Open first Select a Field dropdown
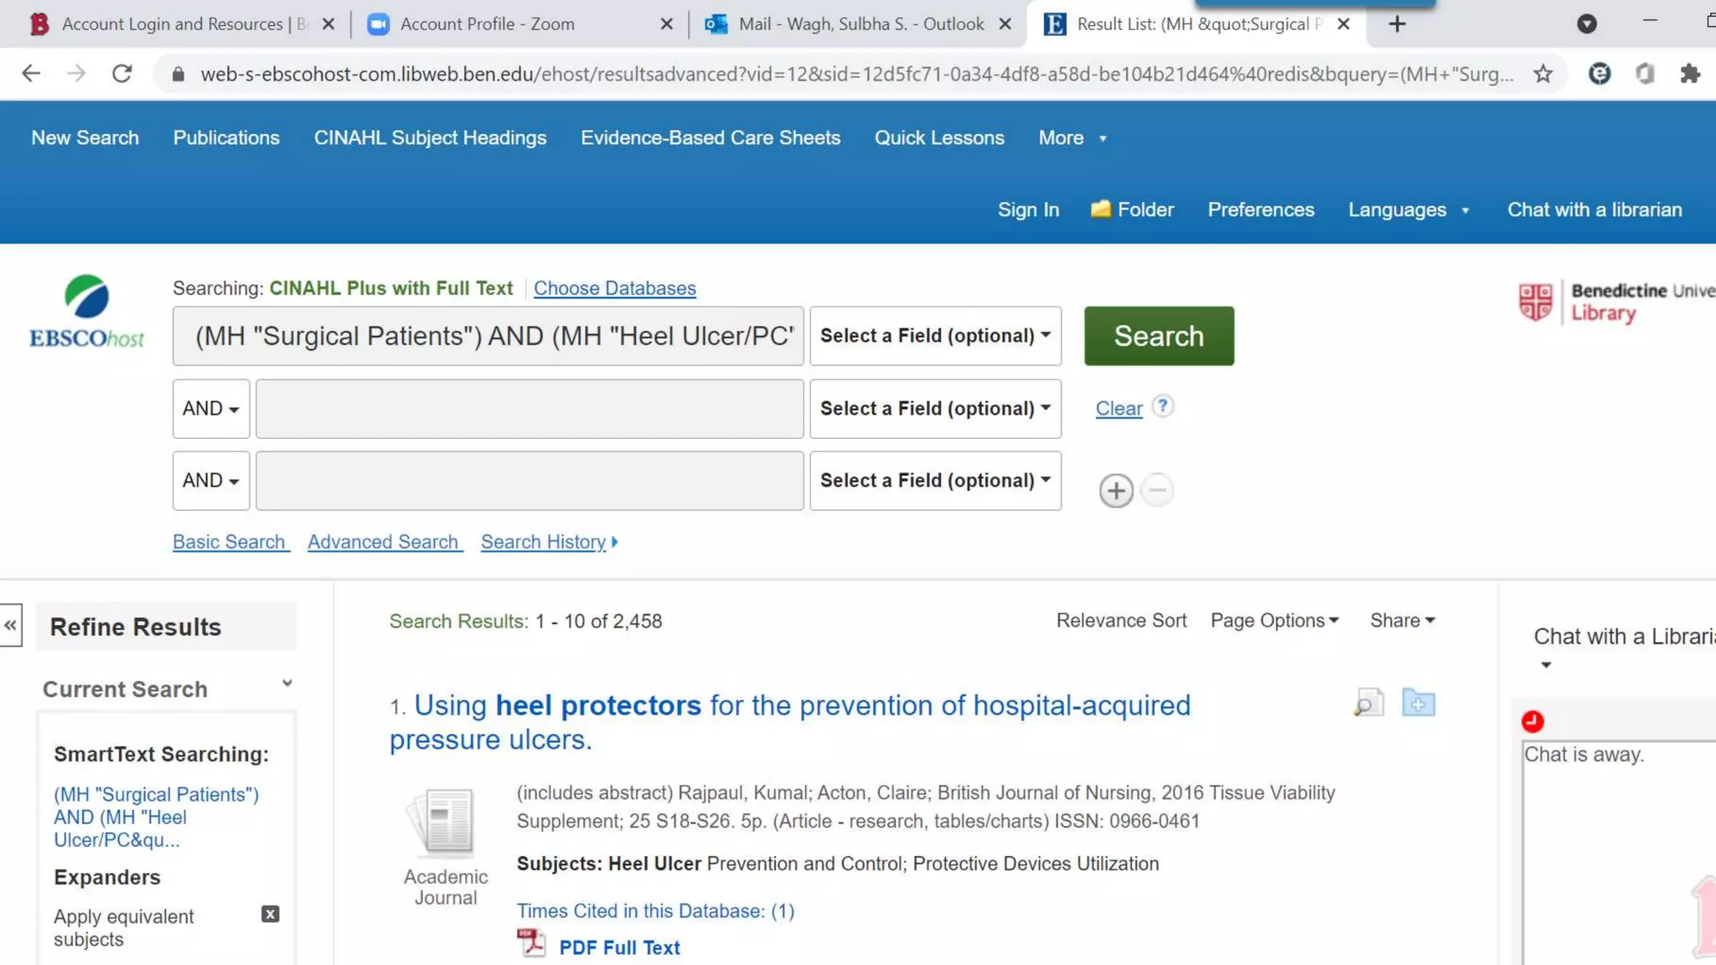Viewport: 1716px width, 965px height. point(935,336)
